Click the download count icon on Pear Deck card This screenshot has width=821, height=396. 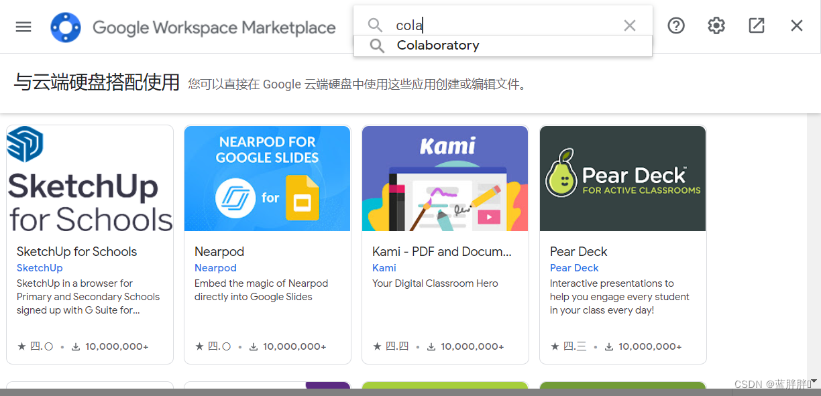(x=609, y=347)
